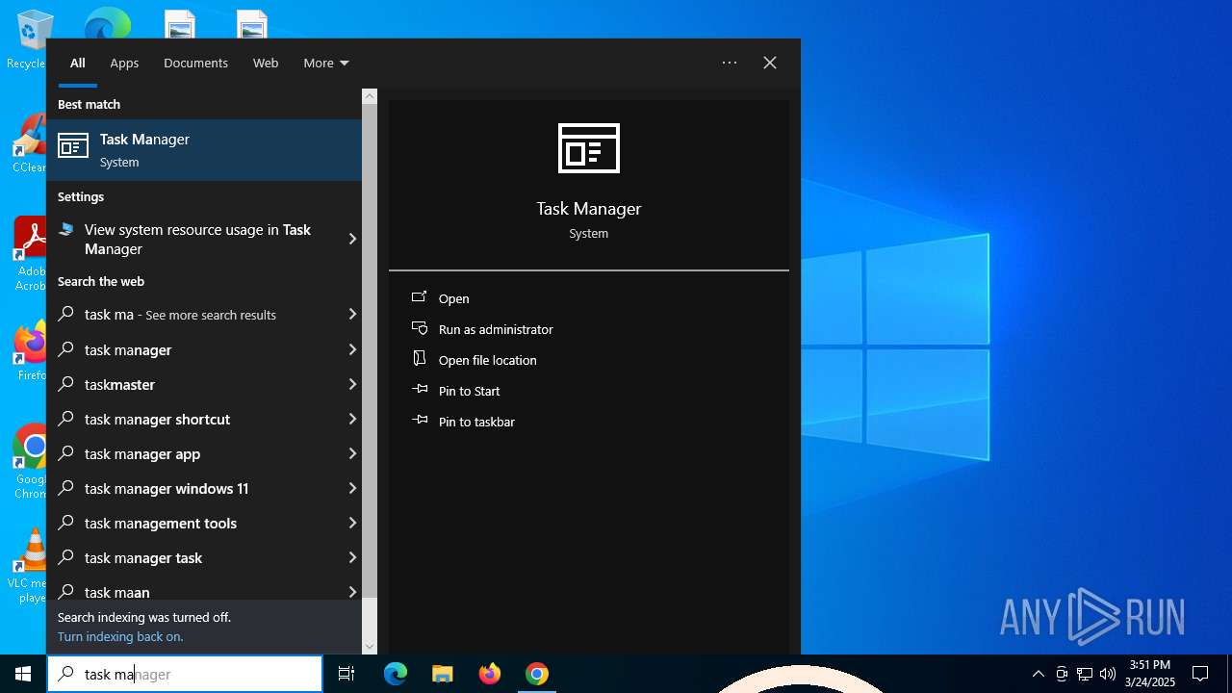Click the magnifier icon beside 'taskmaster'
This screenshot has height=693, width=1232.
[x=66, y=384]
